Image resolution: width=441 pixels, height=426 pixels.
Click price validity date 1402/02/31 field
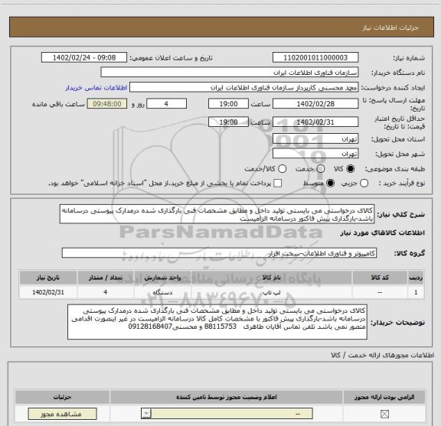(315, 122)
